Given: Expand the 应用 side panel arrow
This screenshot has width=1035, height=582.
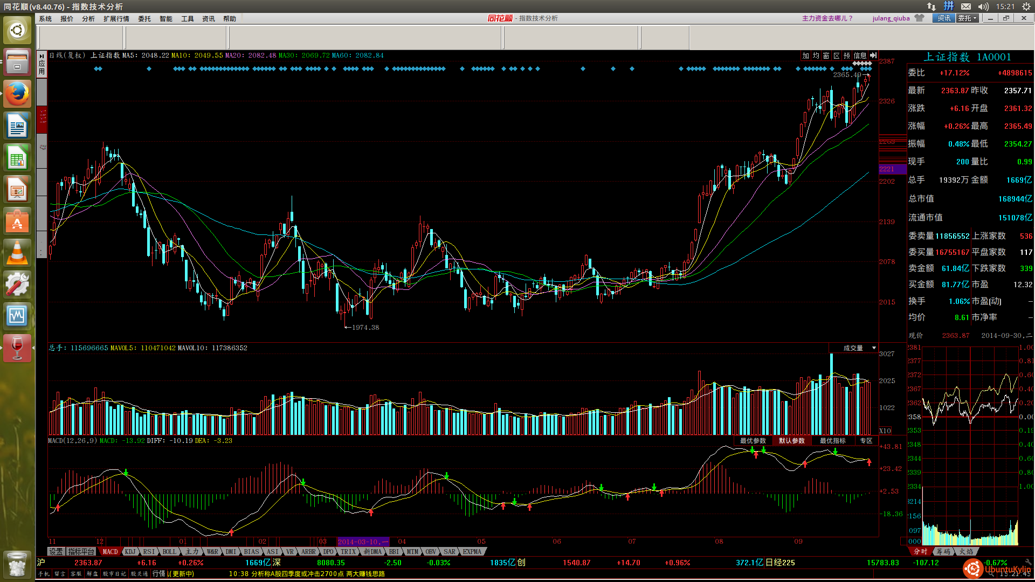Looking at the screenshot, I should pyautogui.click(x=42, y=56).
